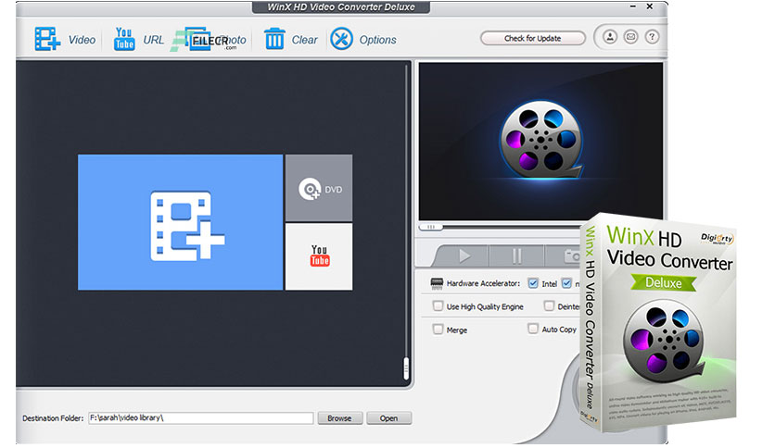The image size is (775, 448).
Task: Close the WinX HD Video Converter window
Action: click(x=650, y=6)
